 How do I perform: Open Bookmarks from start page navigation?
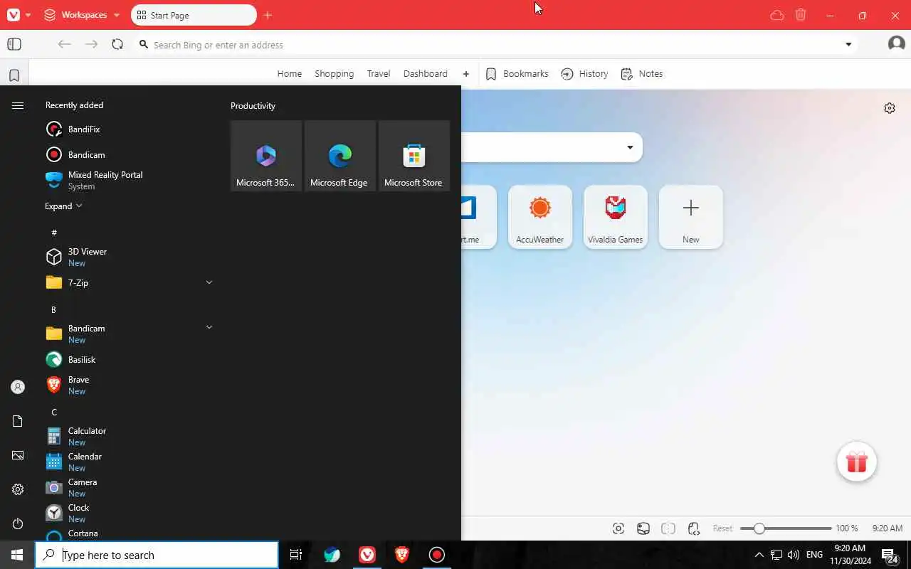pyautogui.click(x=517, y=74)
